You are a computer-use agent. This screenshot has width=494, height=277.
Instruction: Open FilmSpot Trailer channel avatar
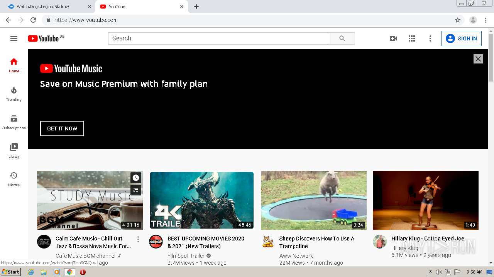coord(156,242)
